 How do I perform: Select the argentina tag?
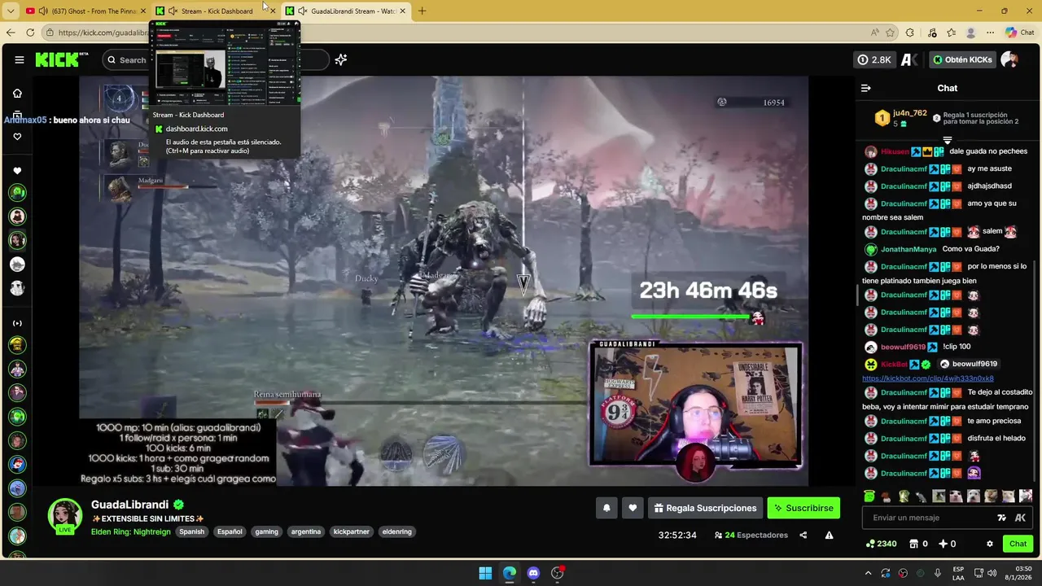[306, 531]
